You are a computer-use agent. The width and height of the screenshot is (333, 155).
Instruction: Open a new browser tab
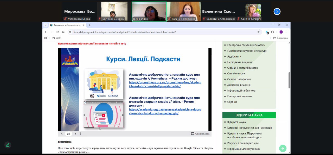[x=89, y=25]
